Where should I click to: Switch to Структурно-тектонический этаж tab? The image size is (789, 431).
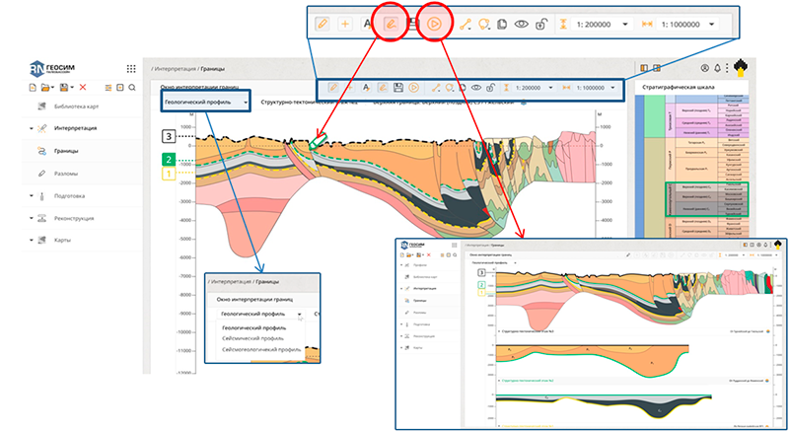(x=309, y=103)
